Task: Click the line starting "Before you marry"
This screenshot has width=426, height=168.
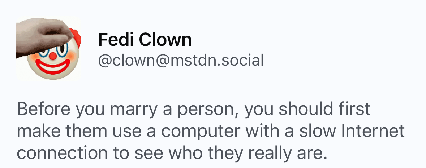Action: (x=194, y=109)
